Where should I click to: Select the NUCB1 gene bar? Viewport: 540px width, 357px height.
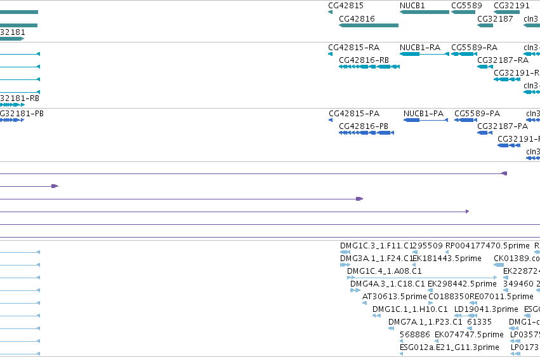(x=425, y=12)
